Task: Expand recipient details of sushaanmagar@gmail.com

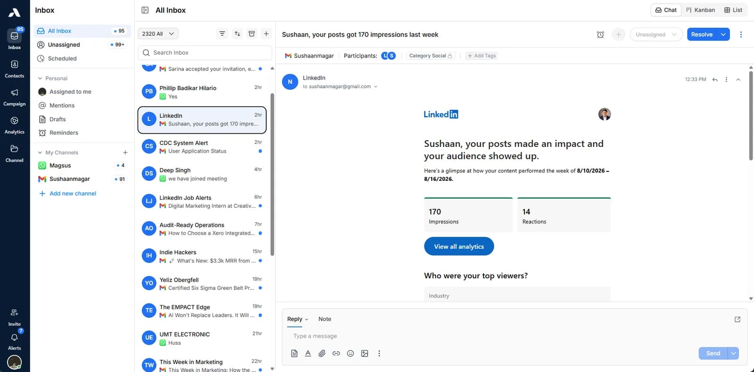Action: pyautogui.click(x=376, y=87)
